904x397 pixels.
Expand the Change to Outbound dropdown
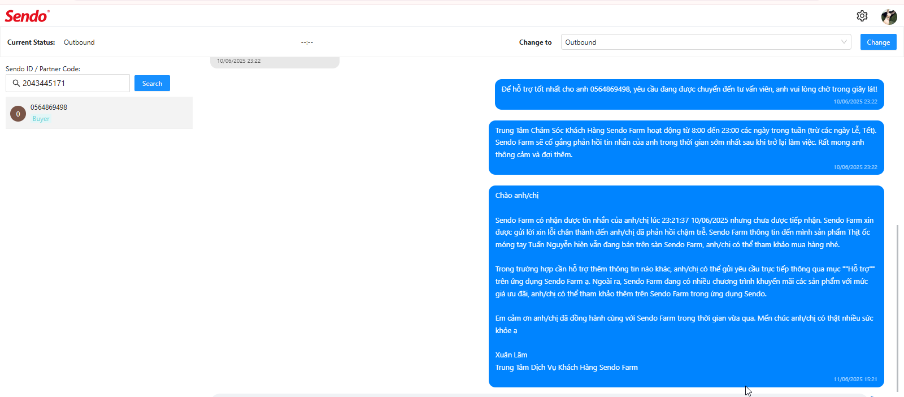click(706, 42)
